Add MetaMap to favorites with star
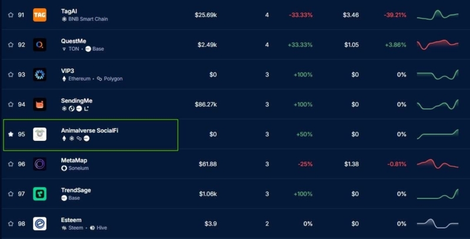The width and height of the screenshot is (470, 239). point(11,164)
